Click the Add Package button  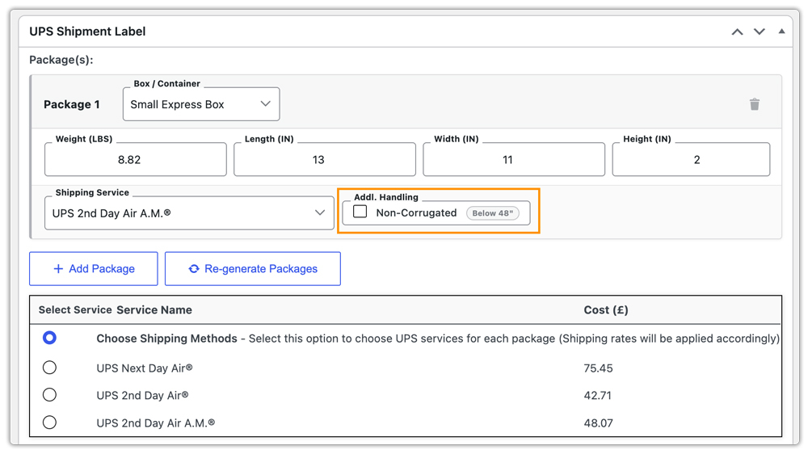tap(93, 268)
